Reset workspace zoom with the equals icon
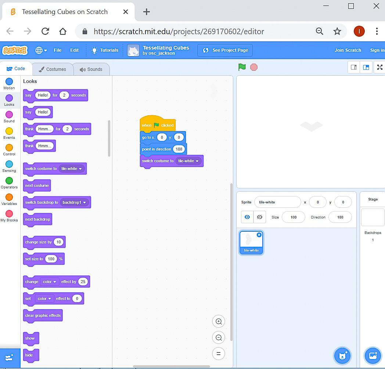 pos(219,354)
